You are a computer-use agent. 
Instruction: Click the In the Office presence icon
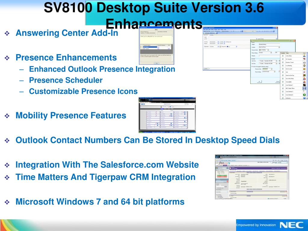click(x=304, y=56)
